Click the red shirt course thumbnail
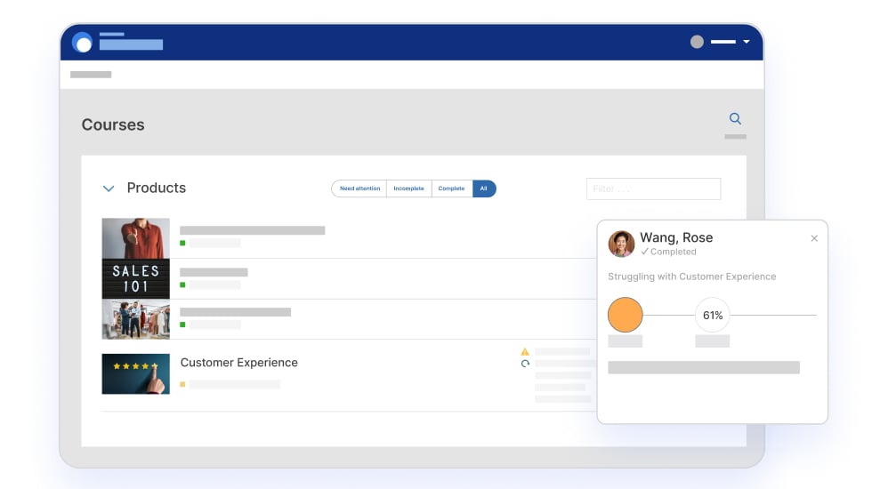Screen dimensions: 872x489 pyautogui.click(x=135, y=238)
